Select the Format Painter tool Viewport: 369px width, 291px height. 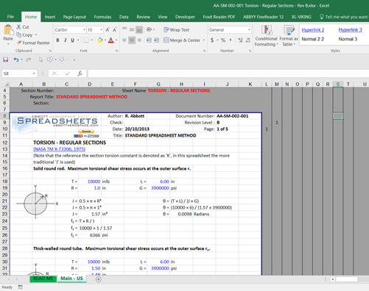click(33, 43)
